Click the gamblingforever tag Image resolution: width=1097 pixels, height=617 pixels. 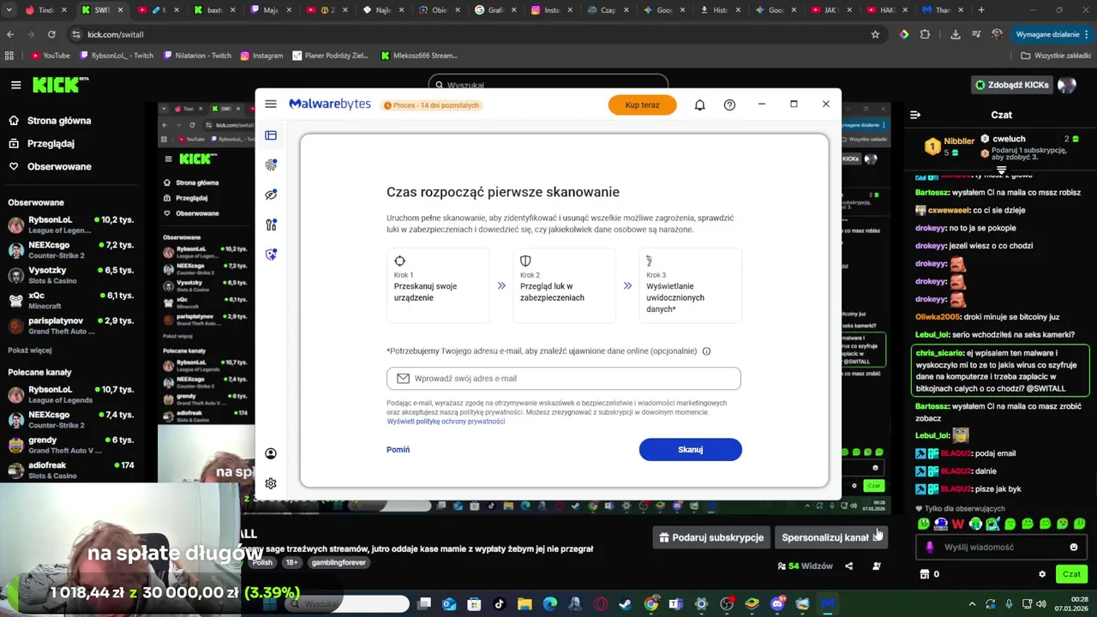[x=339, y=563]
